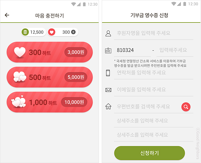
Task: Select the 500 하트 package
Action: point(49,77)
